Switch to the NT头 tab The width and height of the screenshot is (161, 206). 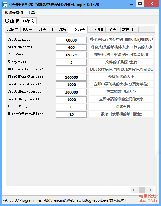point(42,29)
